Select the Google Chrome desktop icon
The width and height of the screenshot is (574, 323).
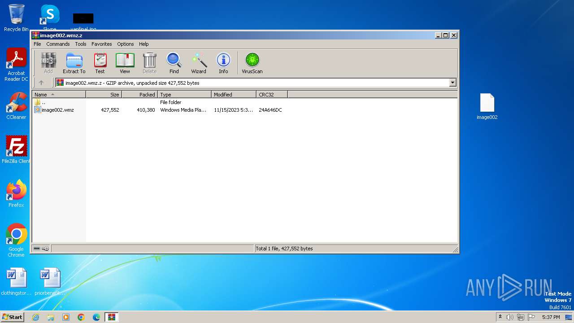click(16, 240)
